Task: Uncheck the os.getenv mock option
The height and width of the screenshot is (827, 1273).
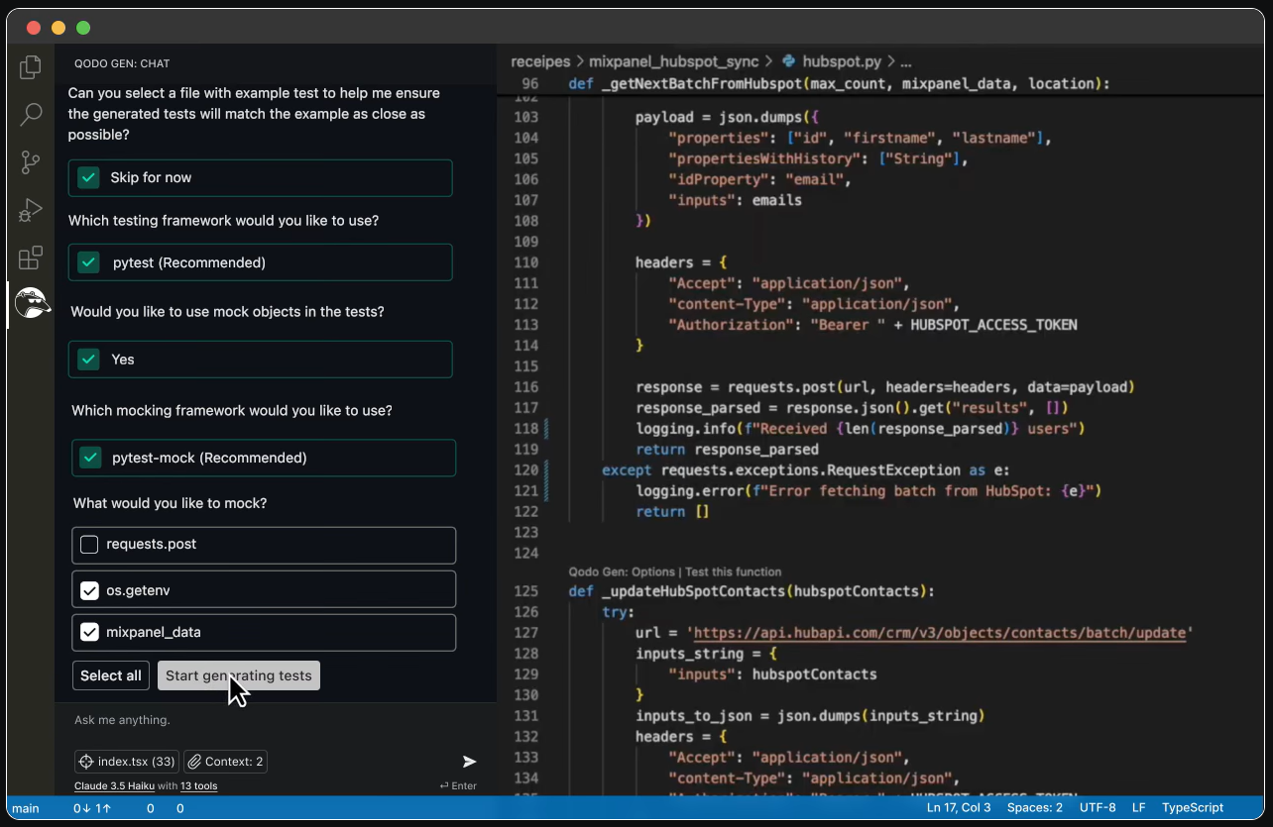Action: click(x=87, y=589)
